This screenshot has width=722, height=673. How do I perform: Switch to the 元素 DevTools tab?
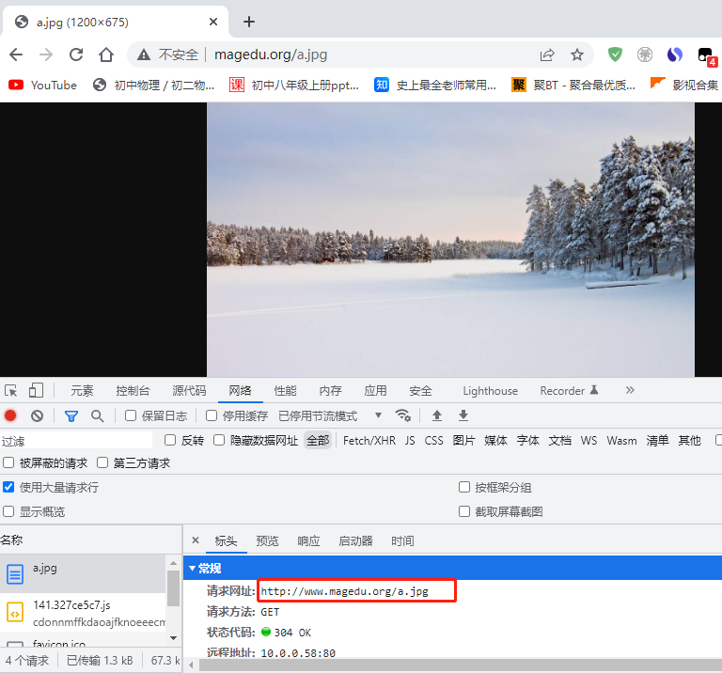82,391
